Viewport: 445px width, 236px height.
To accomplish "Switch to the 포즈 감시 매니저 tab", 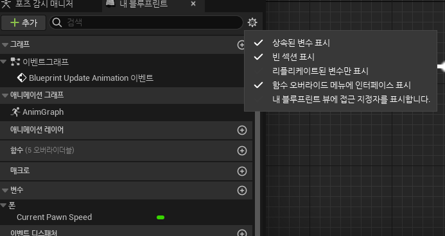I will click(x=44, y=4).
